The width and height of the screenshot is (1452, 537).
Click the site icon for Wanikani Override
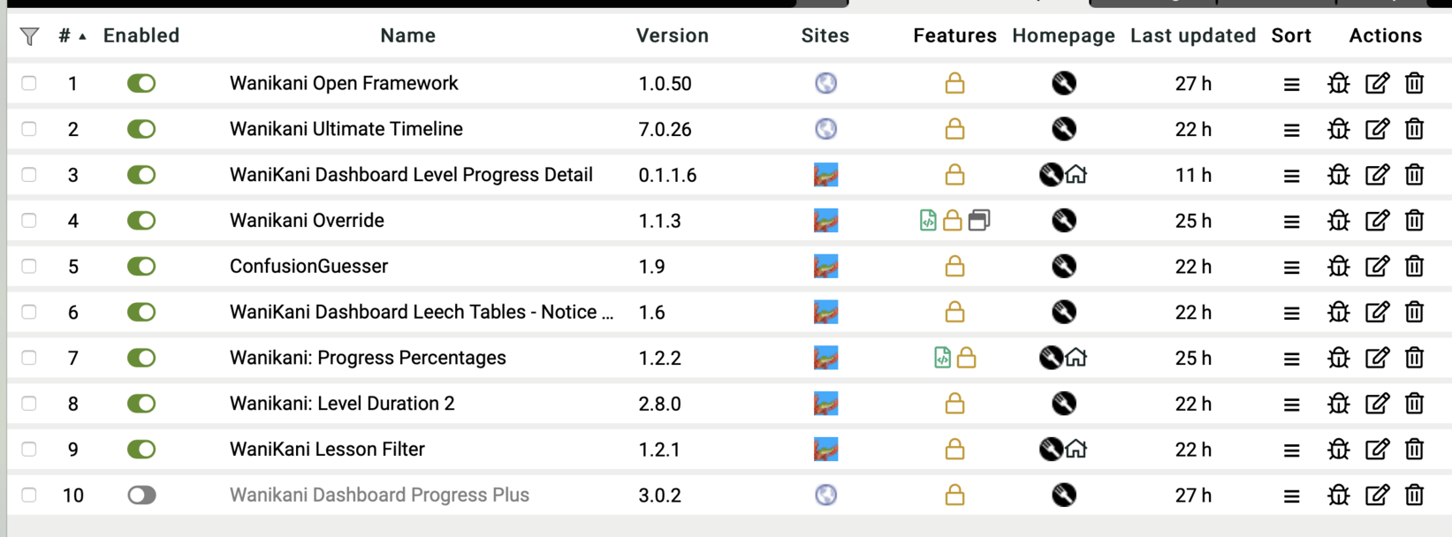825,221
